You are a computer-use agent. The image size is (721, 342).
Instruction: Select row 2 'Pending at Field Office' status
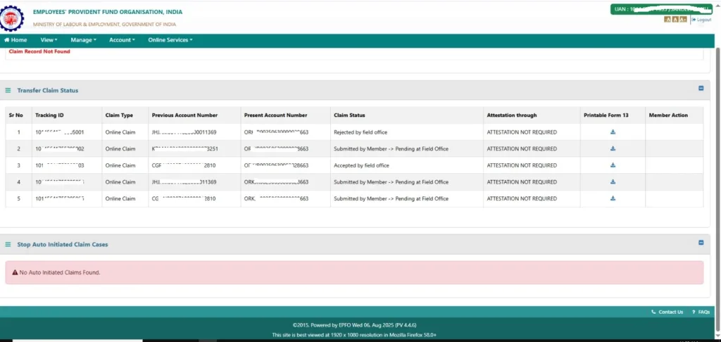[x=391, y=149]
